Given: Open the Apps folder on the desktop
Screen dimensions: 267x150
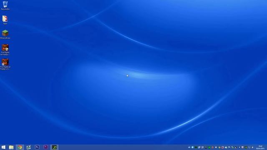Looking at the screenshot, I should point(5,20).
